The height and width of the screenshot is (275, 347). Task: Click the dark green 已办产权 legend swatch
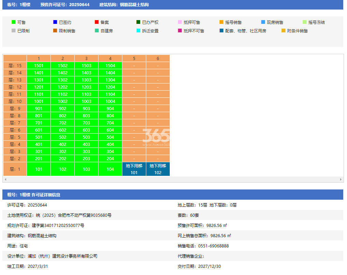(138, 22)
